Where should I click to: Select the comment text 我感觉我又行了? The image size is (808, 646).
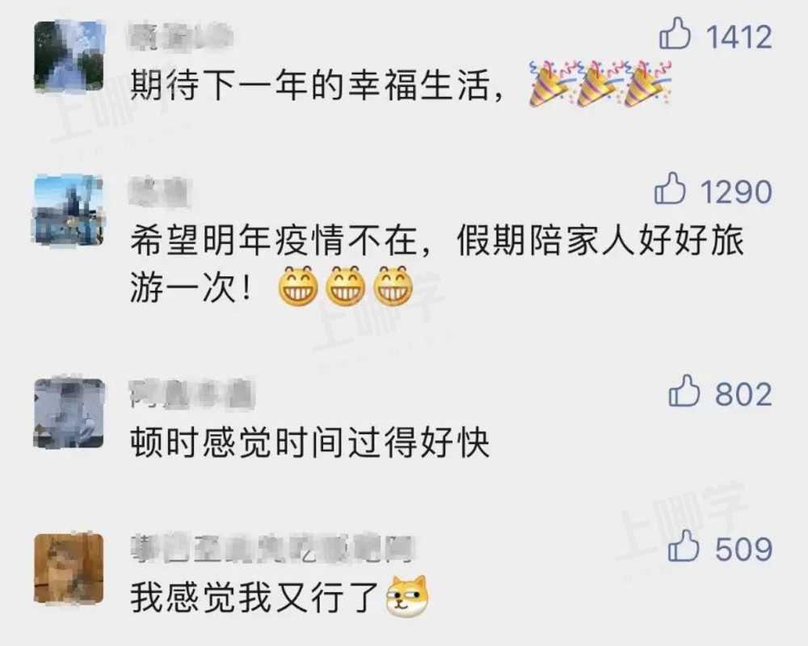tap(255, 597)
